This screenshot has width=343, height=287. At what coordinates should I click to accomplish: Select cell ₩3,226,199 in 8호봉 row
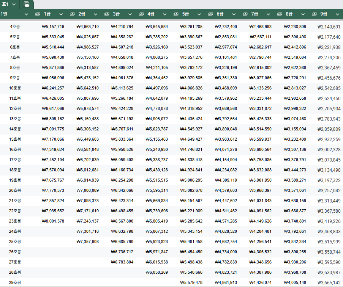pyautogui.click(x=226, y=67)
